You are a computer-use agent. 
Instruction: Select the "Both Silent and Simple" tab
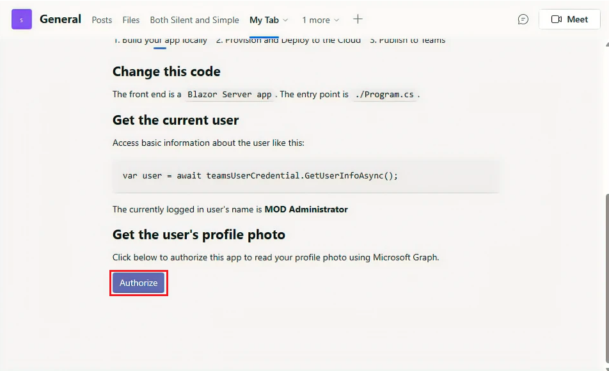click(194, 20)
